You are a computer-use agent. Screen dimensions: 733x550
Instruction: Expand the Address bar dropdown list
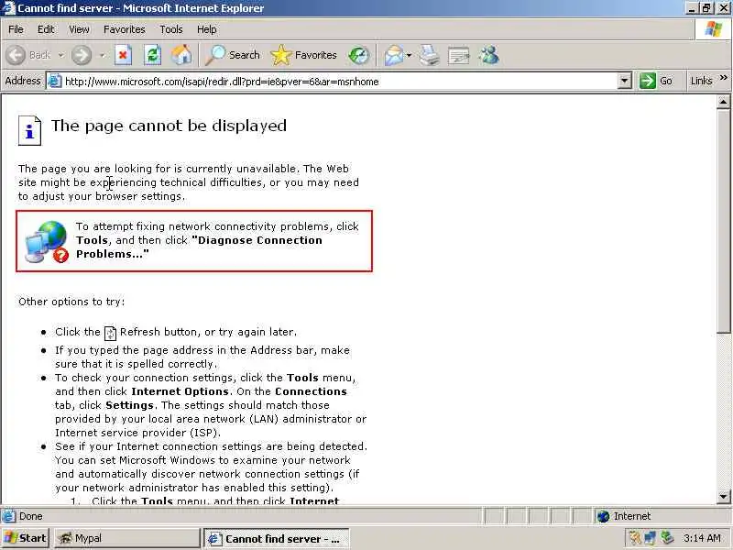(625, 81)
